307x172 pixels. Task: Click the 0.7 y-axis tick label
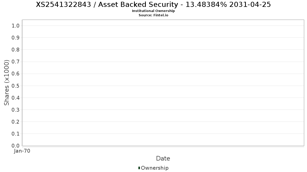point(16,62)
